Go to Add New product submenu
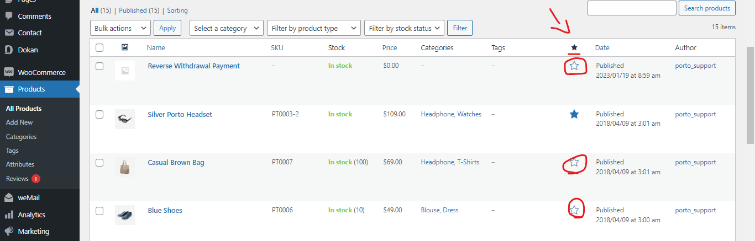Viewport: 755px width, 241px height. coord(19,122)
